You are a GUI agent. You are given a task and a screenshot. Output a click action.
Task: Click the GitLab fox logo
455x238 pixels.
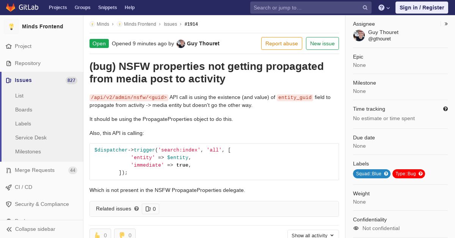pos(11,7)
